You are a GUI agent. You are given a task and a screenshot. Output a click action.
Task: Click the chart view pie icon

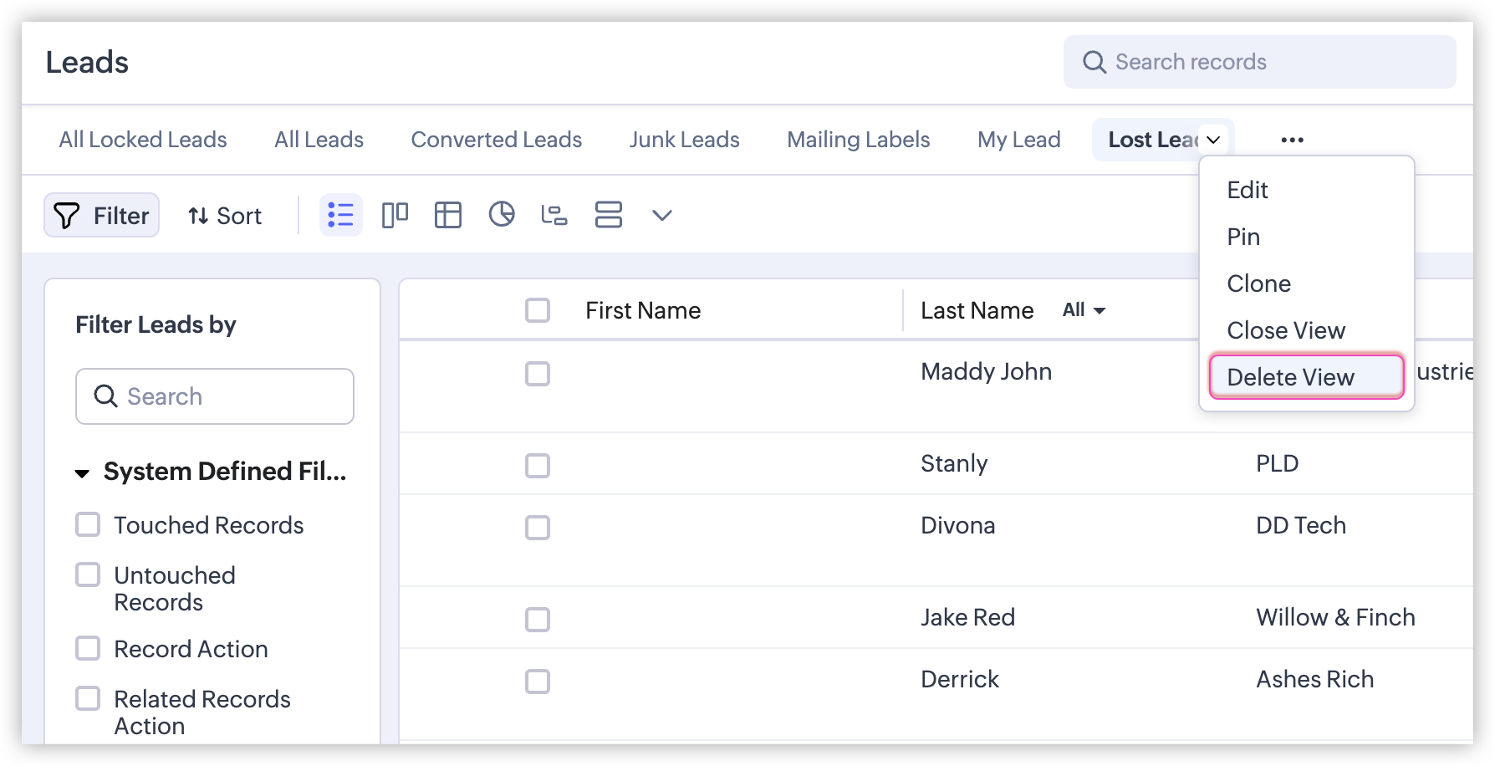(502, 215)
